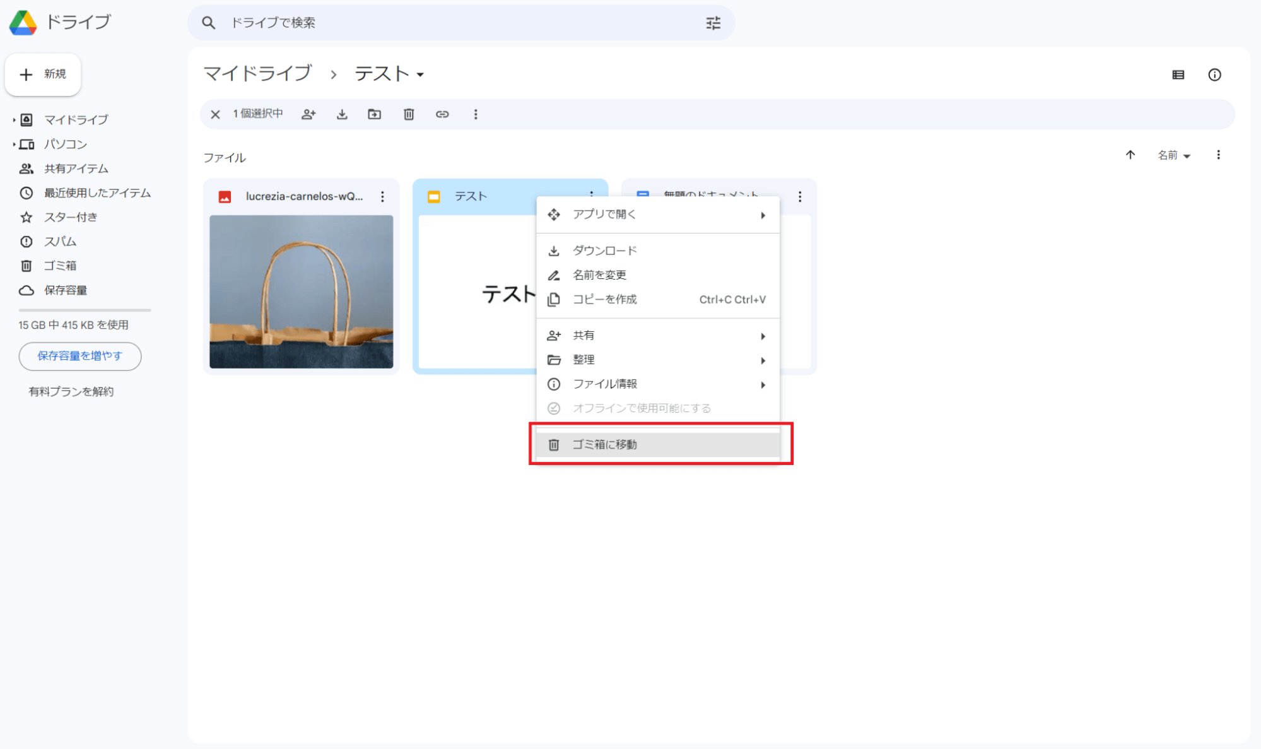Open the テスト folder breadcrumb dropdown
Screen dimensions: 1261x749
(x=389, y=74)
